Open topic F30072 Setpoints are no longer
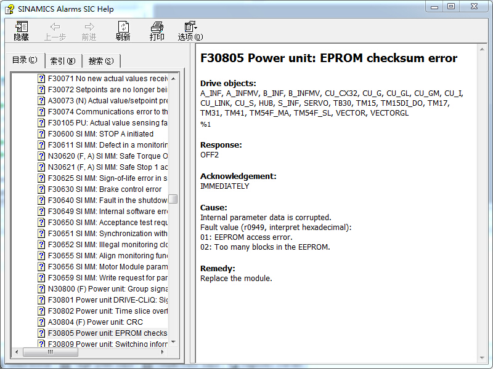This screenshot has height=369, width=493. 107,89
